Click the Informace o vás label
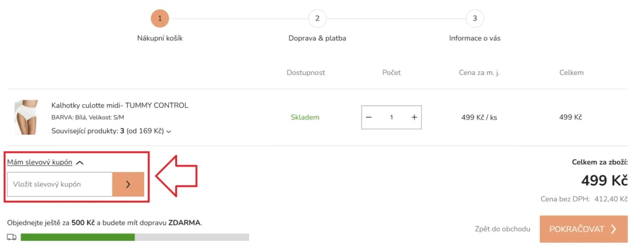This screenshot has width=636, height=252. [475, 38]
